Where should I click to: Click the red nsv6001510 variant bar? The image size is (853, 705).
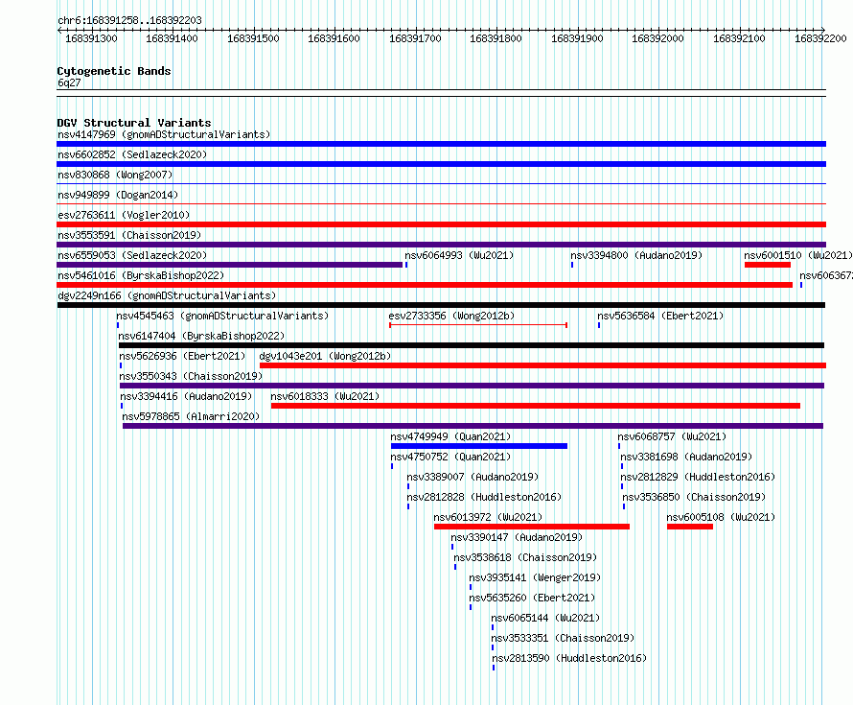coord(768,265)
